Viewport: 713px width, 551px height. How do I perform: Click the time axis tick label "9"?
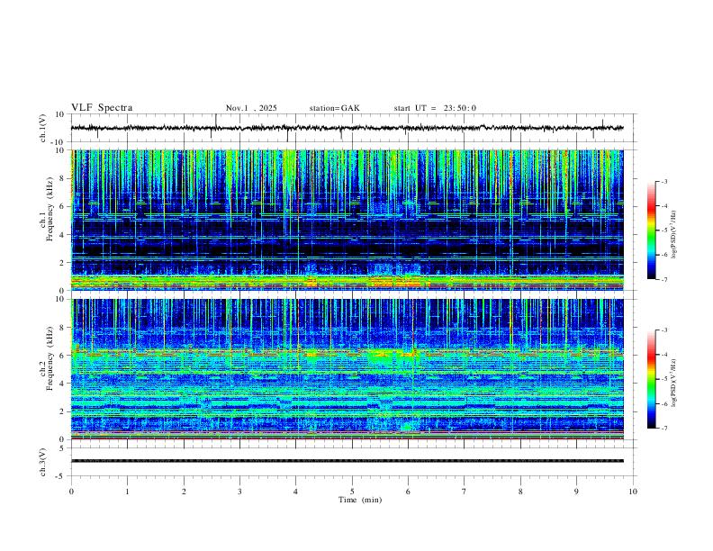pyautogui.click(x=576, y=492)
